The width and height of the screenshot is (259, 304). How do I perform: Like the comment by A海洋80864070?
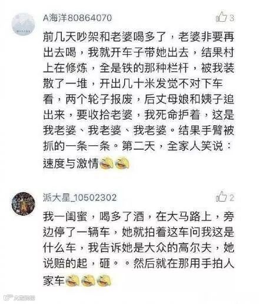pos(221,17)
